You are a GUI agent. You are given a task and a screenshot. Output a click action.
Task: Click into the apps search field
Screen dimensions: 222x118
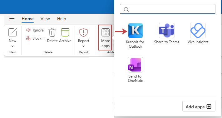click(x=168, y=9)
